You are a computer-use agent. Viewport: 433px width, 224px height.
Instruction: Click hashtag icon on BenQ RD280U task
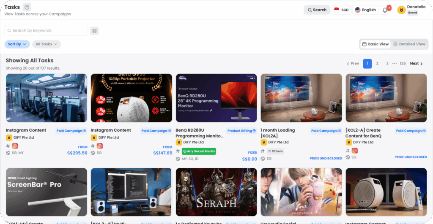[x=178, y=151]
